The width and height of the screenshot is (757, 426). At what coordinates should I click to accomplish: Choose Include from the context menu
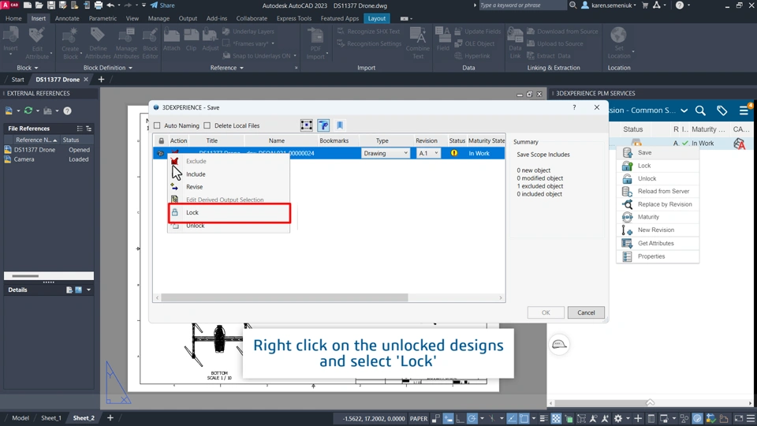(229, 174)
